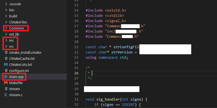Click the CMakeLists.txt M icon
This screenshot has width=217, height=108.
click(6, 64)
